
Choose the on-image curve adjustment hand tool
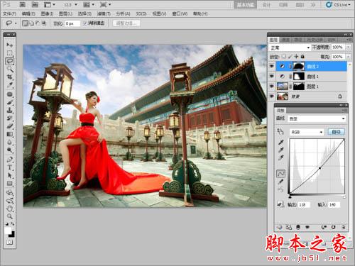click(x=280, y=131)
